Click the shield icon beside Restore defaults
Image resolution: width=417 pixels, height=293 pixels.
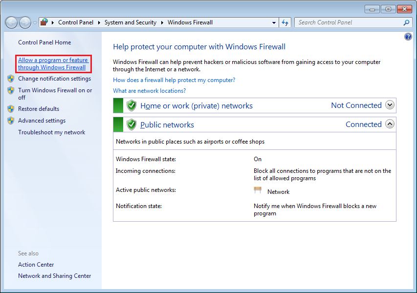coord(11,108)
